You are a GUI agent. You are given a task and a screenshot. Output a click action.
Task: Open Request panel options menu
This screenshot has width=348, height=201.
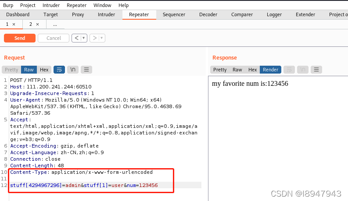pos(86,70)
